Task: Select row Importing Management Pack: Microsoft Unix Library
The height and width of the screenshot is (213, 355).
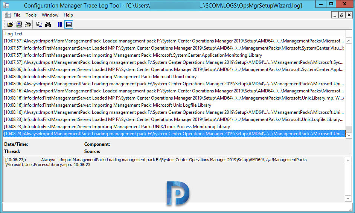Action: click(174, 77)
